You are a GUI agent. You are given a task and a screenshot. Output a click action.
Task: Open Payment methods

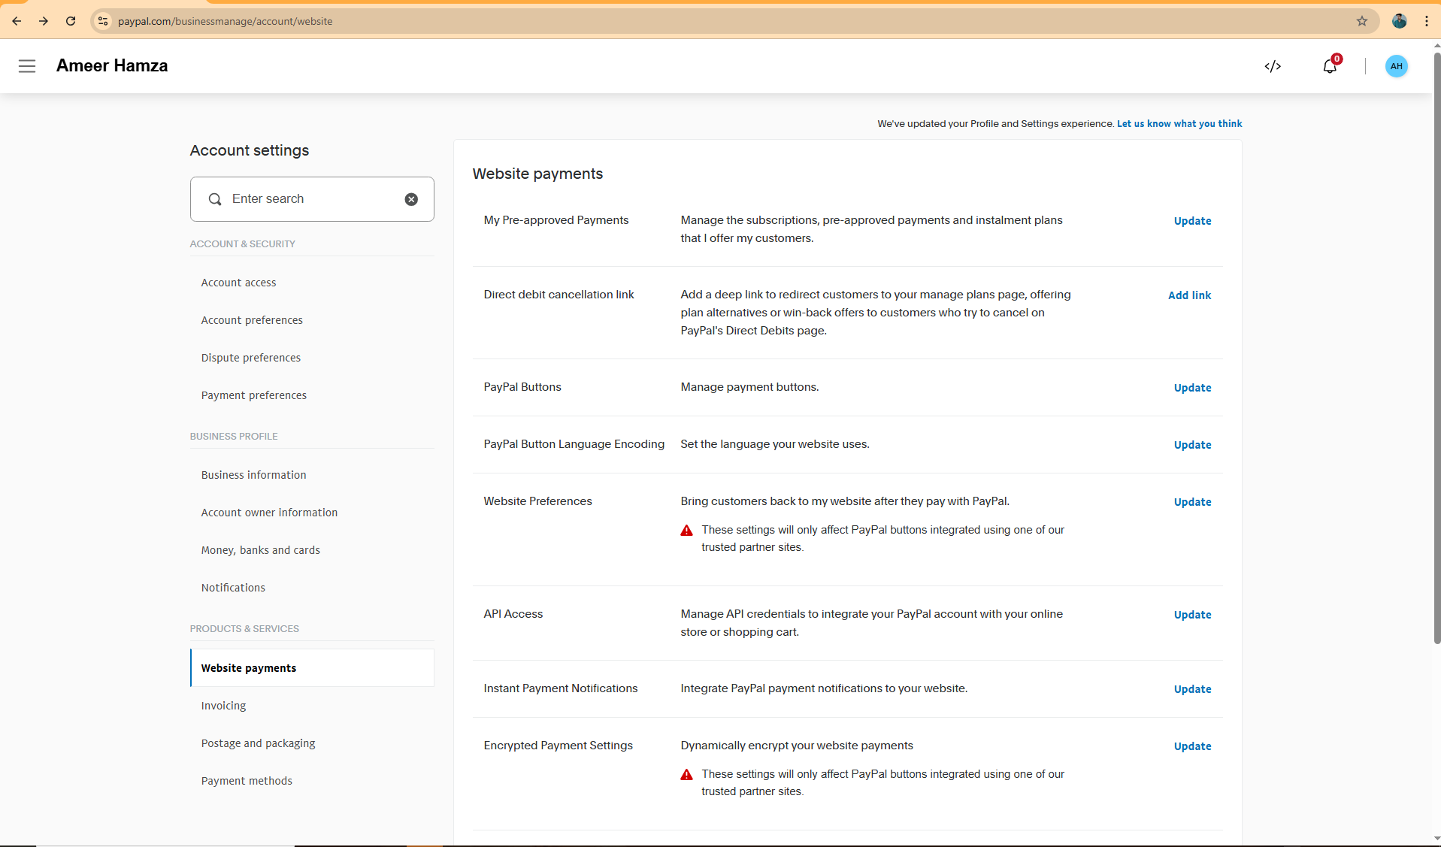pos(247,781)
